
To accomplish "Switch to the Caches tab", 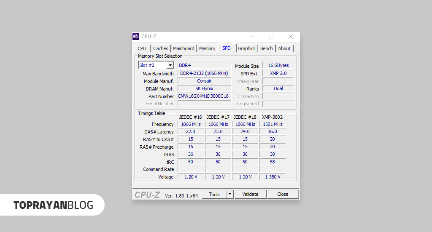I will [x=160, y=48].
